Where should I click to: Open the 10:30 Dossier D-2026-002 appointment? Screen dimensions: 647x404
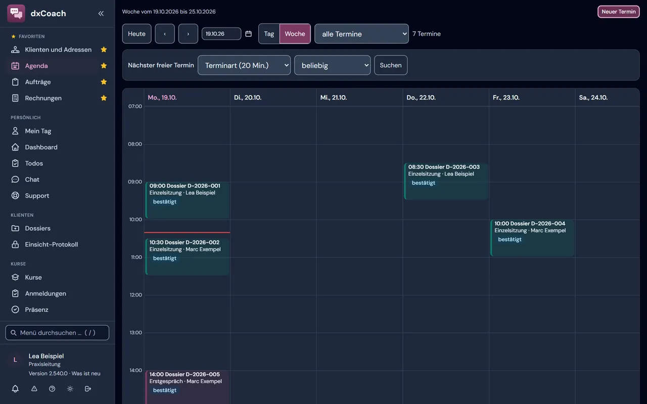[187, 257]
